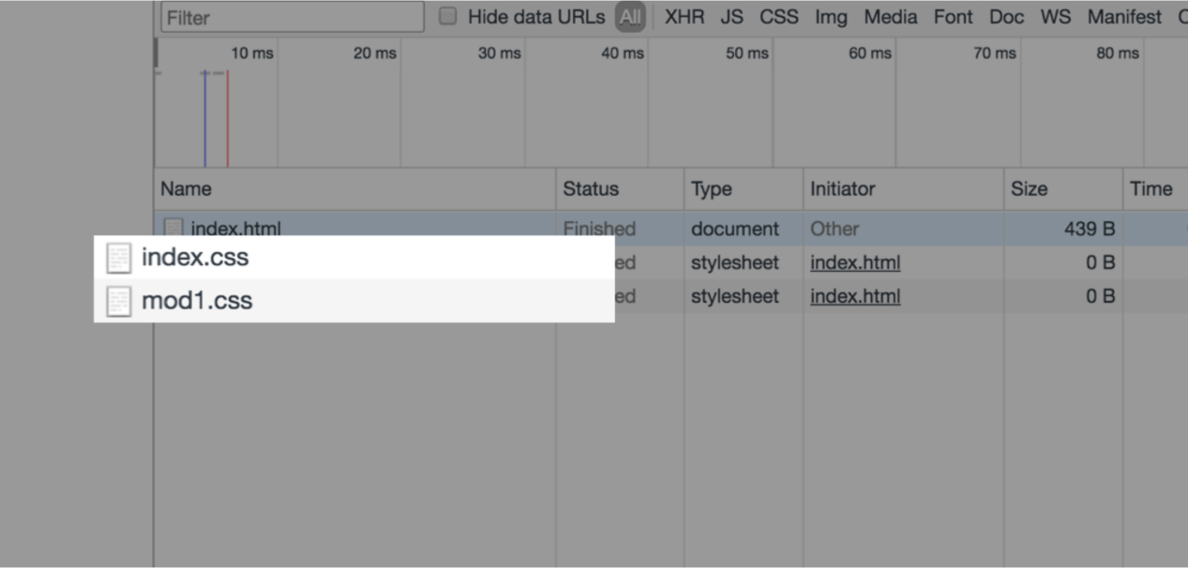The image size is (1188, 568).
Task: Sort by the Initiator column header
Action: coord(904,189)
